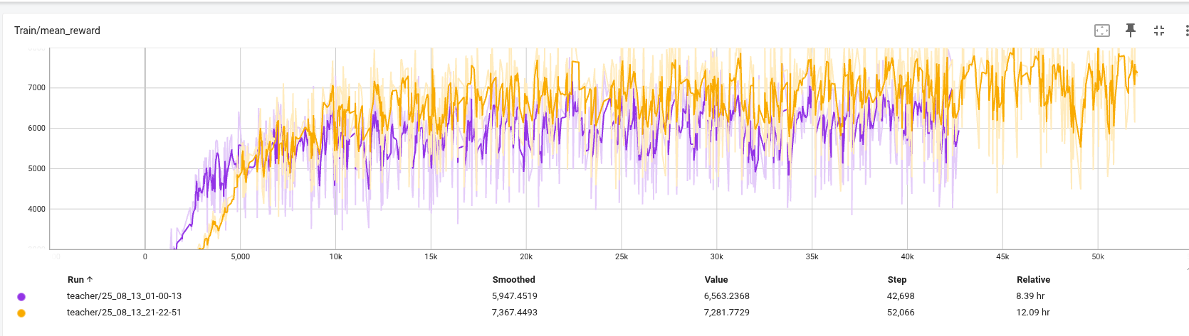Click the 10k x-axis tick label
This screenshot has height=336, width=1189.
pyautogui.click(x=335, y=257)
